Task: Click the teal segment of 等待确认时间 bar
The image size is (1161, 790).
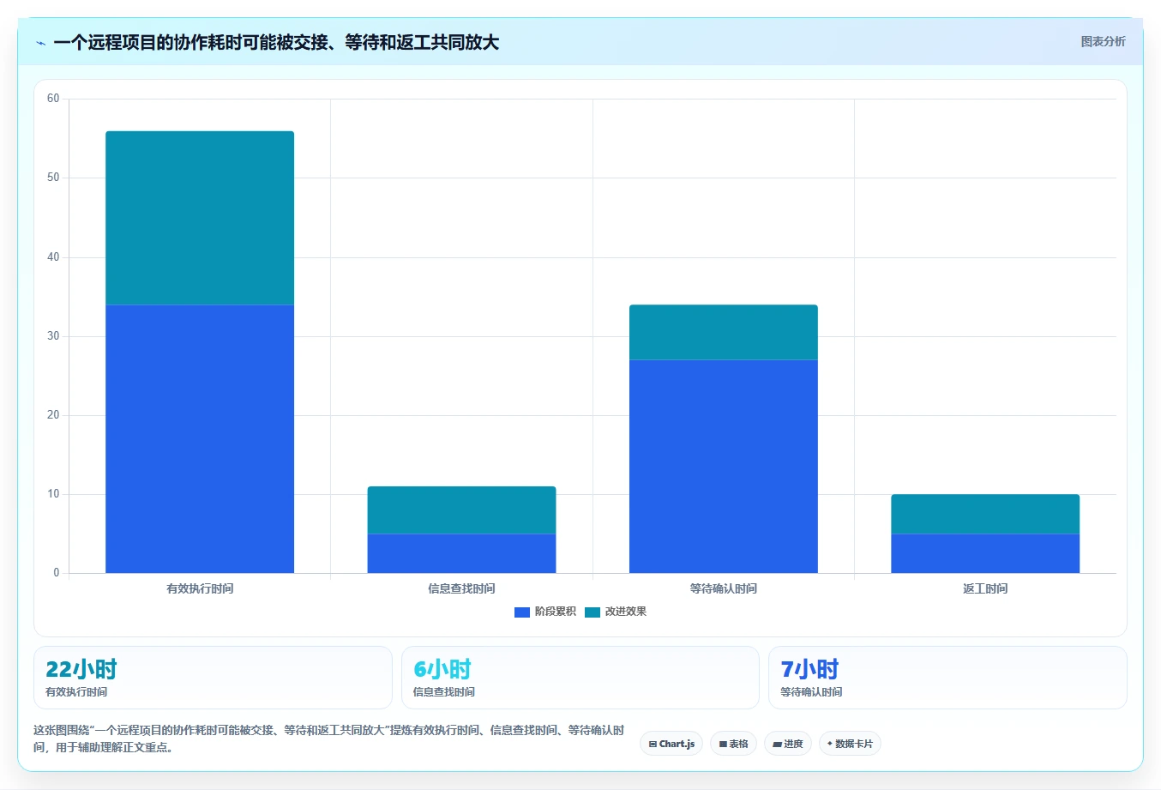Action: tap(724, 332)
